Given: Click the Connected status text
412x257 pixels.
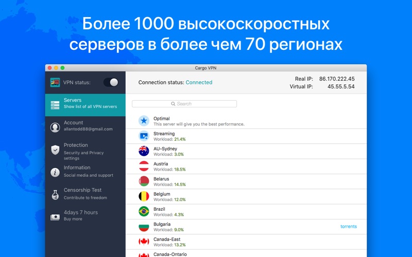Looking at the screenshot, I should (x=199, y=82).
